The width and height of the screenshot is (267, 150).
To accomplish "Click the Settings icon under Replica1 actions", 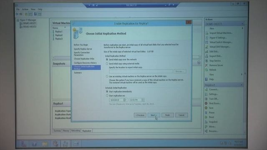I will tap(207, 94).
